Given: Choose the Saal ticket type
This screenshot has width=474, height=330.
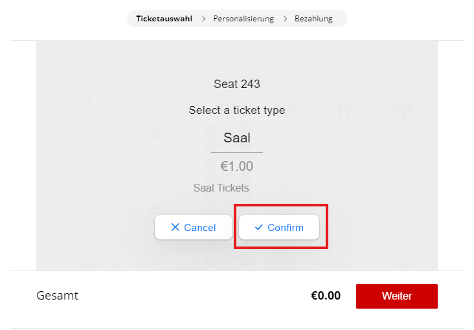Looking at the screenshot, I should point(237,137).
